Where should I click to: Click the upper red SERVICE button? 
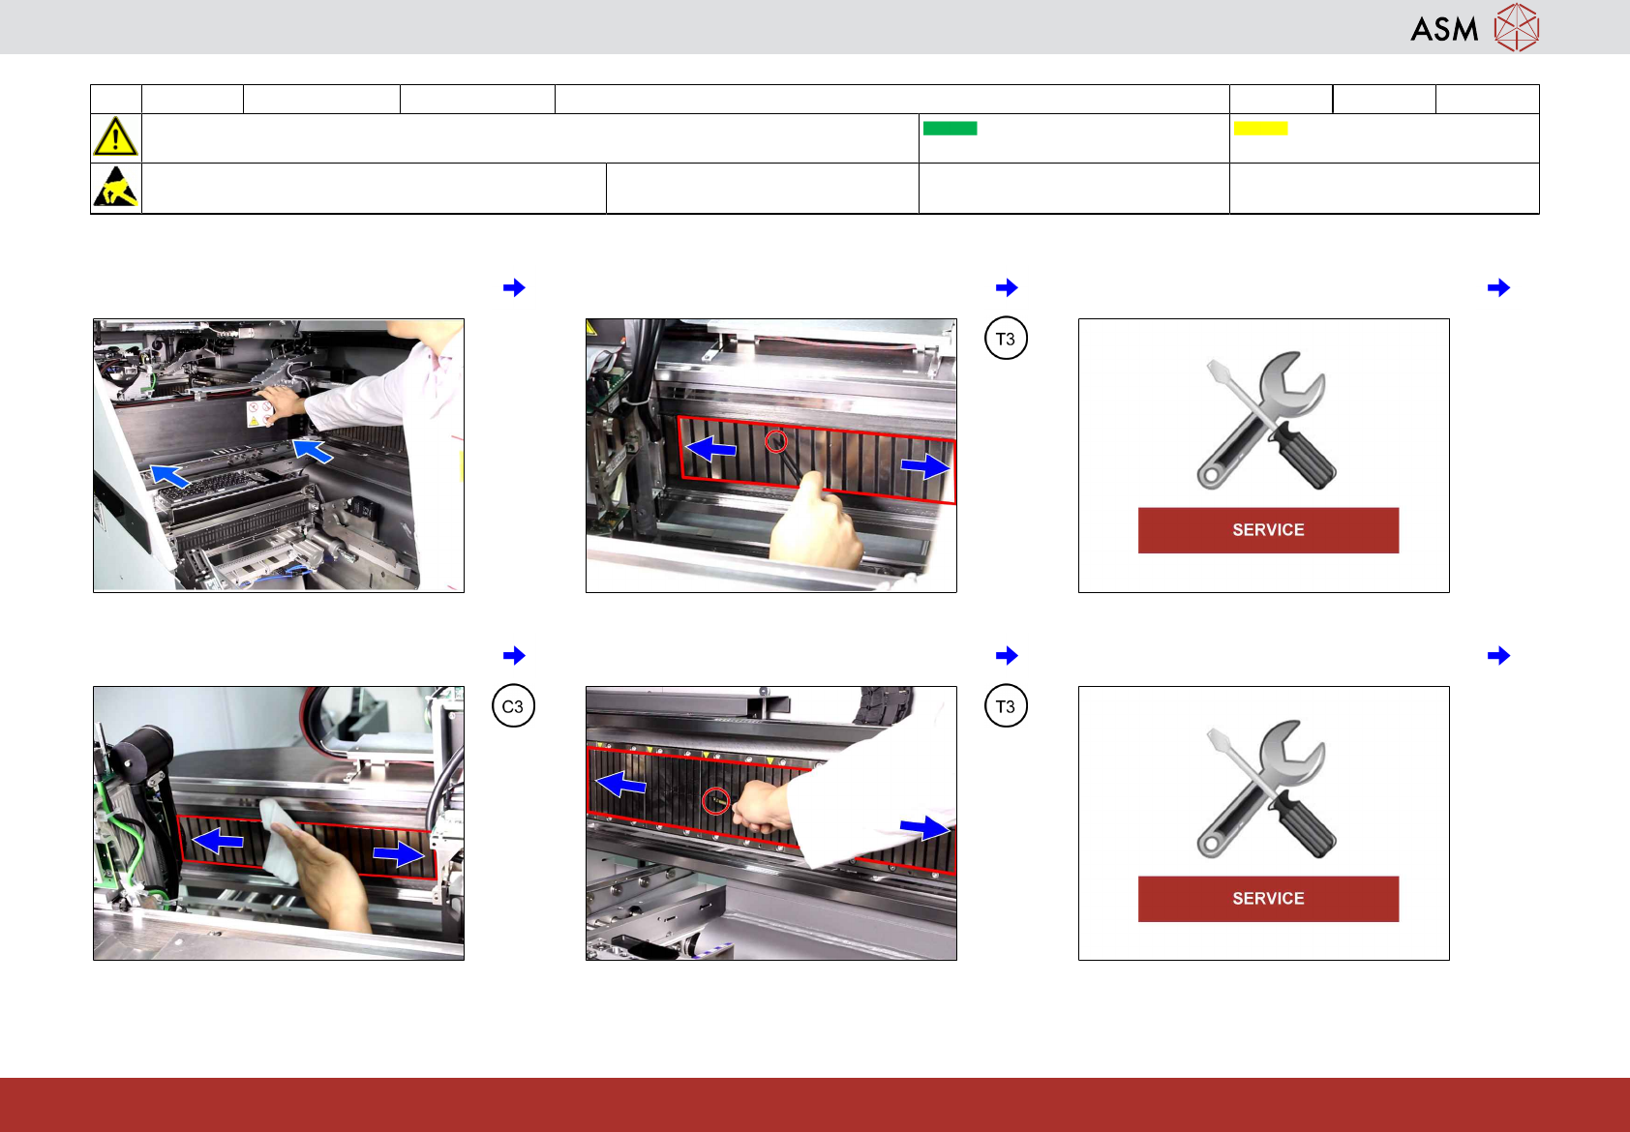pos(1268,530)
